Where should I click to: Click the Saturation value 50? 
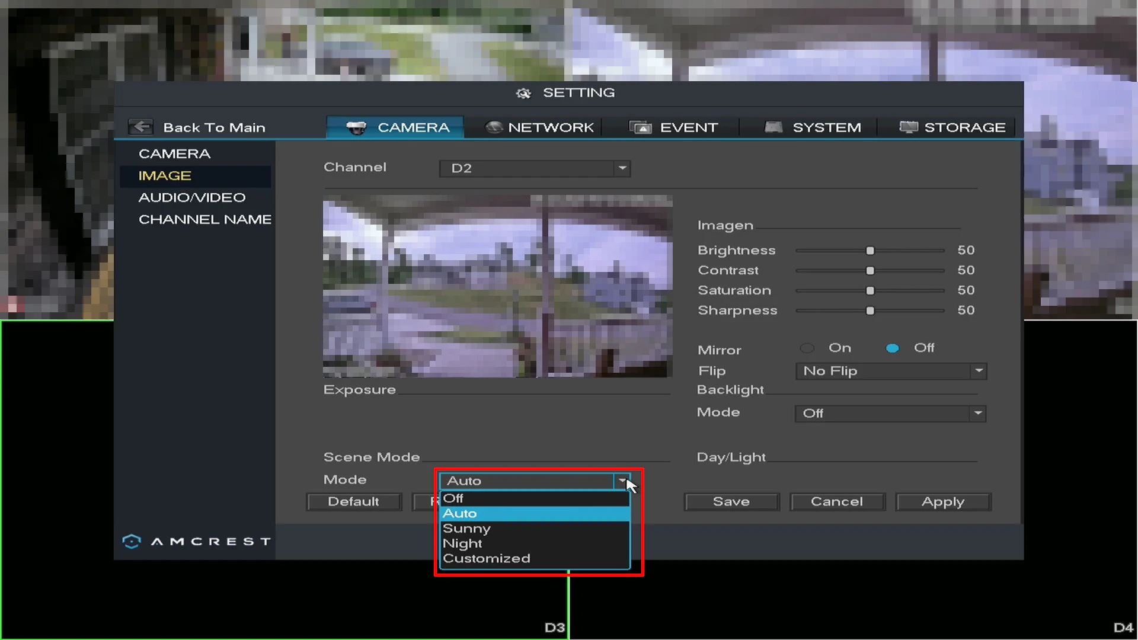tap(966, 291)
